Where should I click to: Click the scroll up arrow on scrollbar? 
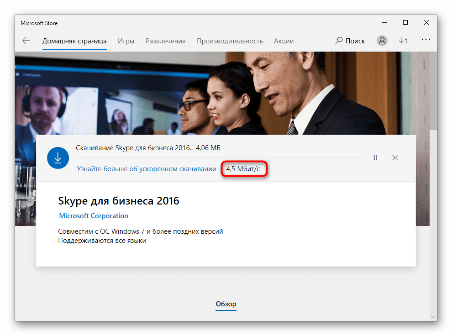coord(433,55)
